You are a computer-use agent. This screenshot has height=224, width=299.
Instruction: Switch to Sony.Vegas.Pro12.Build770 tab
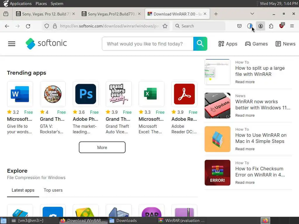pos(111,14)
